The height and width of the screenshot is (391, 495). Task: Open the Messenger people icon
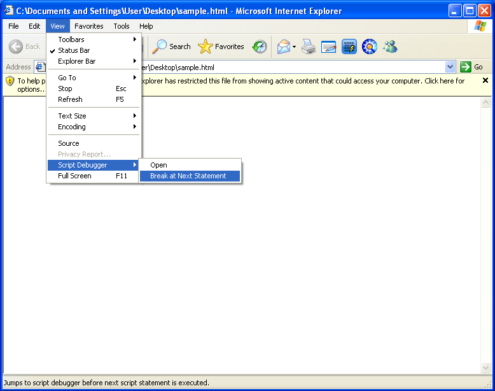390,46
